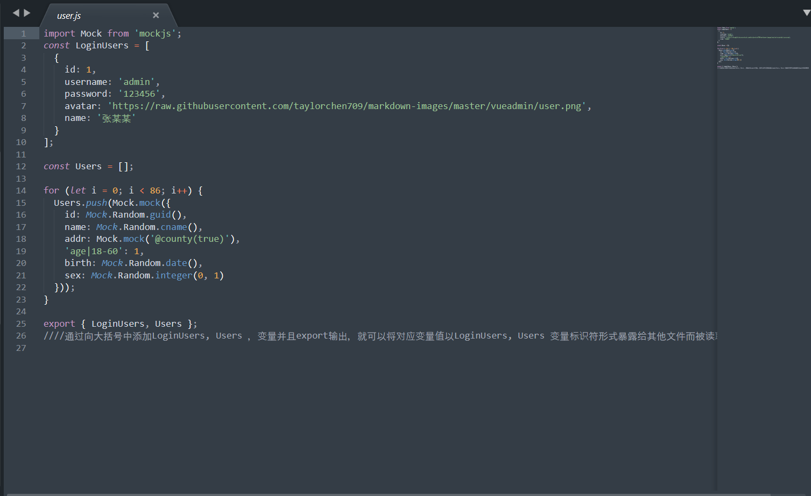
Task: Click the avatar githubusercontent URL string
Action: coord(347,106)
